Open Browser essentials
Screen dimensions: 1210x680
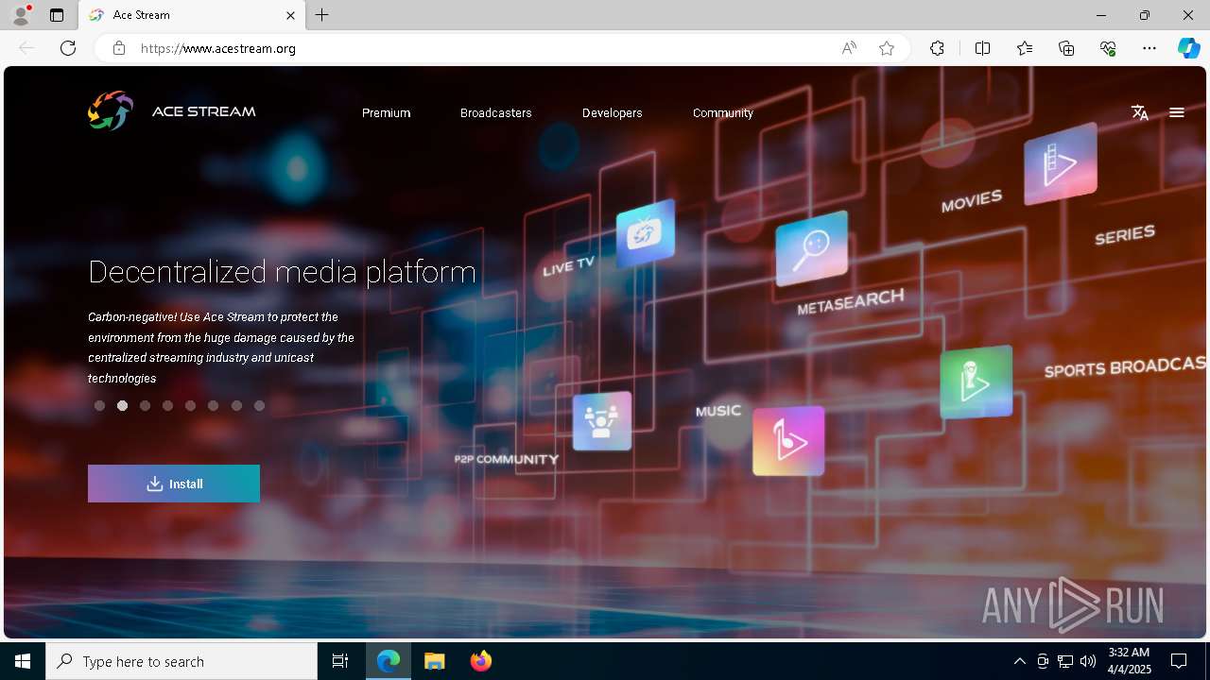[1108, 48]
